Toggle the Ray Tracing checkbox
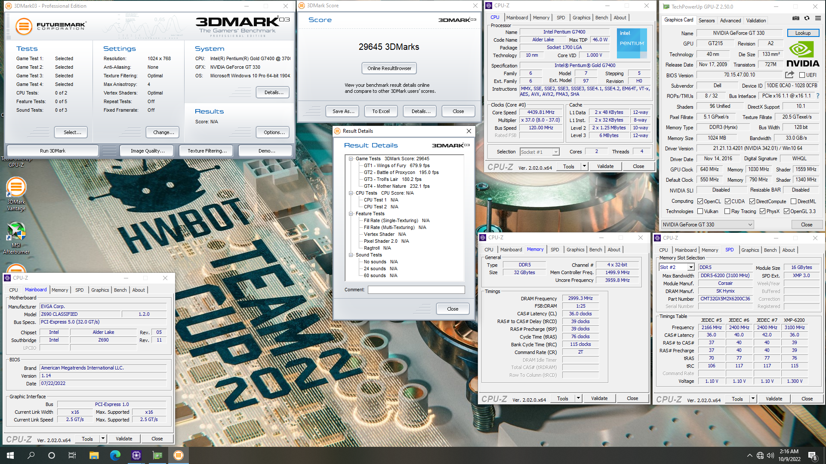Image resolution: width=826 pixels, height=464 pixels. (x=727, y=211)
